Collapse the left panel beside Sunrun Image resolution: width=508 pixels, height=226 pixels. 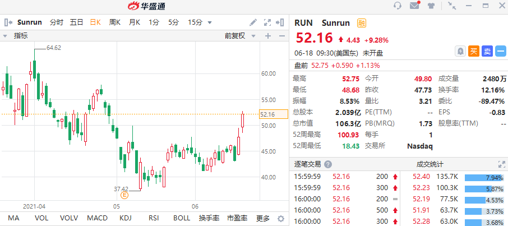point(8,22)
